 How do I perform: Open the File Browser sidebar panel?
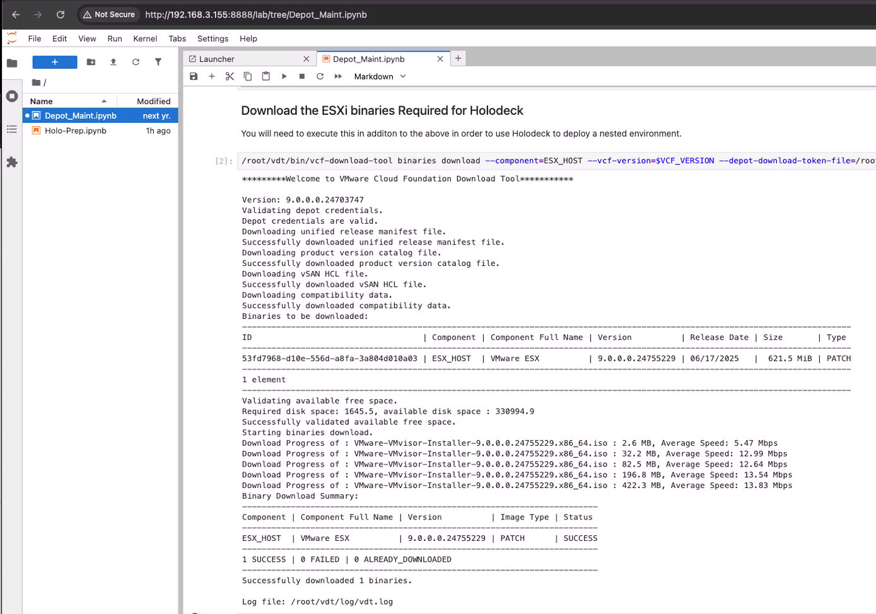(12, 63)
